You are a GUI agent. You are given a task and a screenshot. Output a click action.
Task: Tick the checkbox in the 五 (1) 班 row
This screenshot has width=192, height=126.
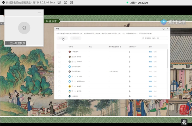pyautogui.click(x=59, y=77)
